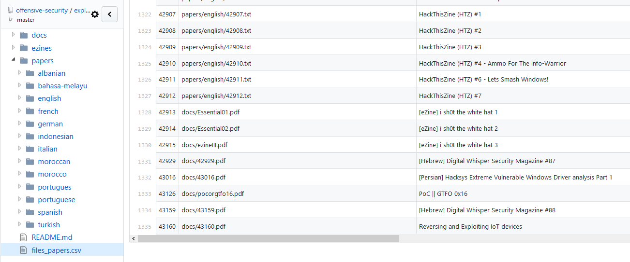This screenshot has height=262, width=630.
Task: Open the bahasa-melayu folder
Action: pyautogui.click(x=63, y=86)
